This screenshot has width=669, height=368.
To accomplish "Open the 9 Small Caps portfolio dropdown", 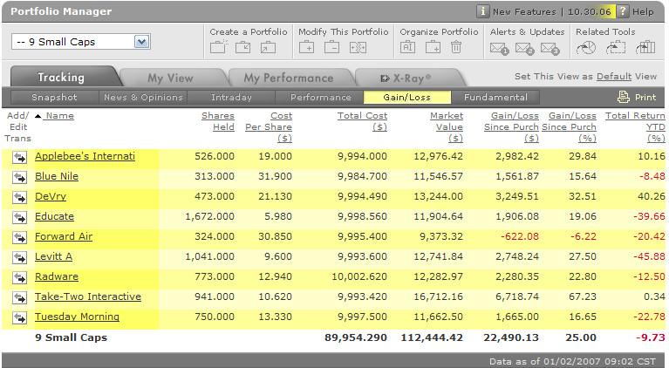I will click(141, 42).
